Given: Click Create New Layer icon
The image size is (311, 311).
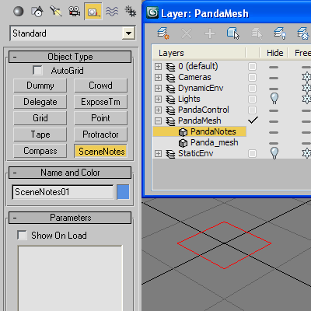Looking at the screenshot, I should click(163, 33).
